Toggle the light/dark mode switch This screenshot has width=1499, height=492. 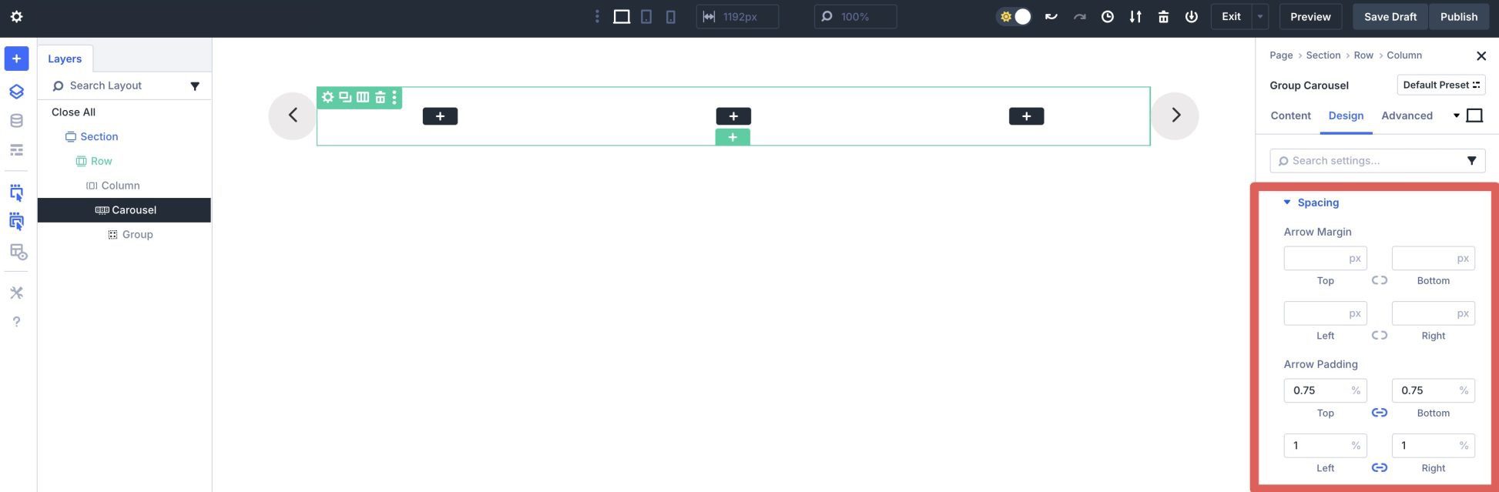(1014, 17)
